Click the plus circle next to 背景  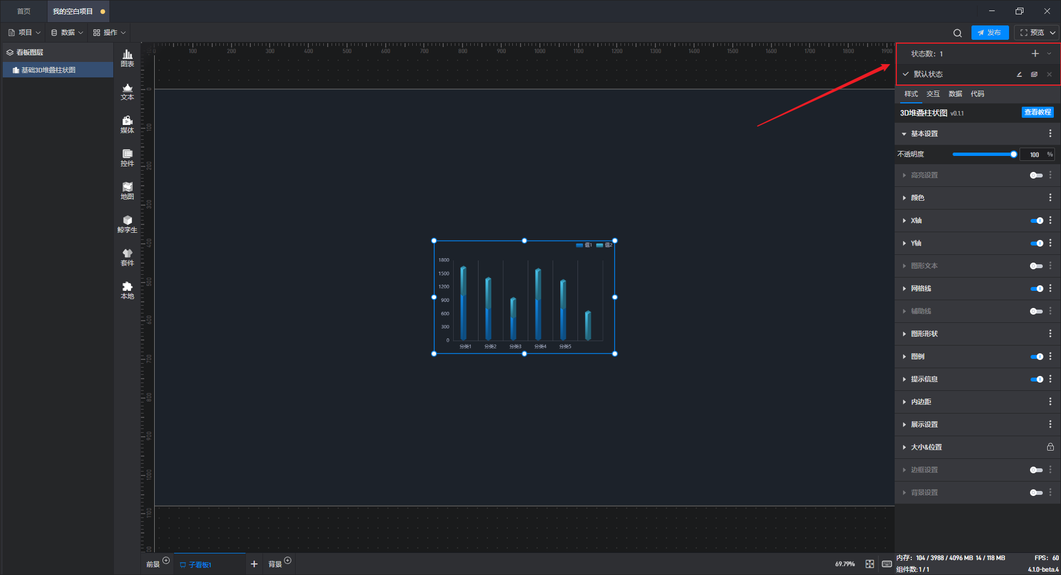tap(287, 560)
